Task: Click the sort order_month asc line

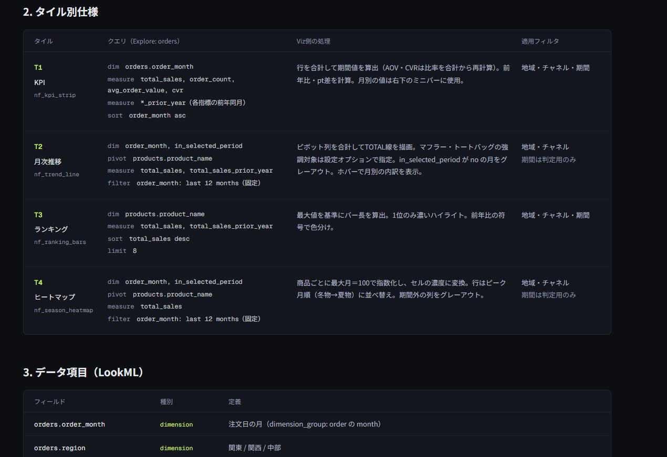Action: [147, 115]
